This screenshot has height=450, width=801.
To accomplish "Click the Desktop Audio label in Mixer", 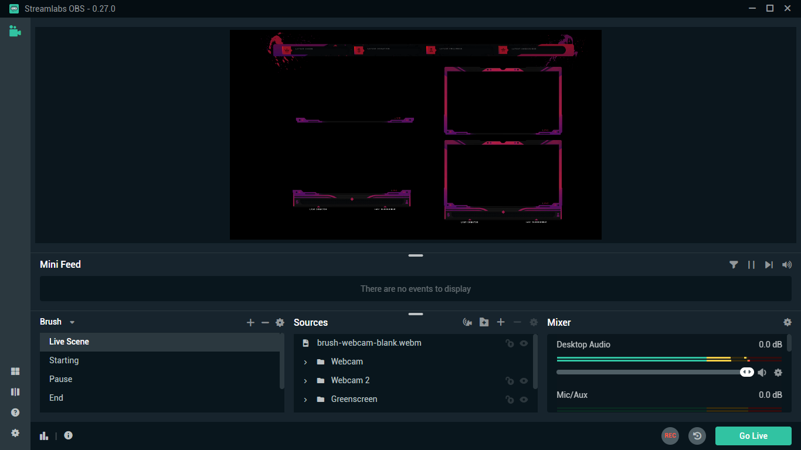I will pos(583,345).
